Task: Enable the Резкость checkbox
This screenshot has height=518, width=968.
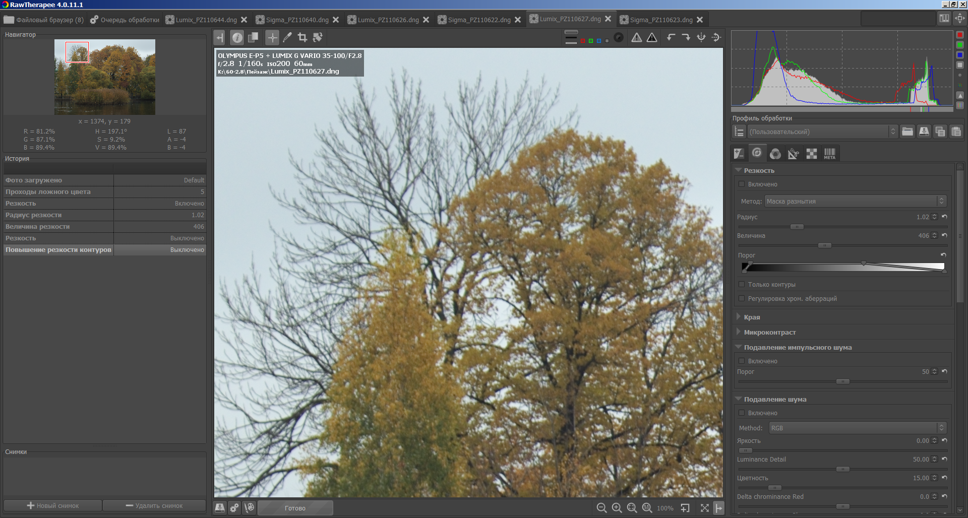Action: (742, 184)
